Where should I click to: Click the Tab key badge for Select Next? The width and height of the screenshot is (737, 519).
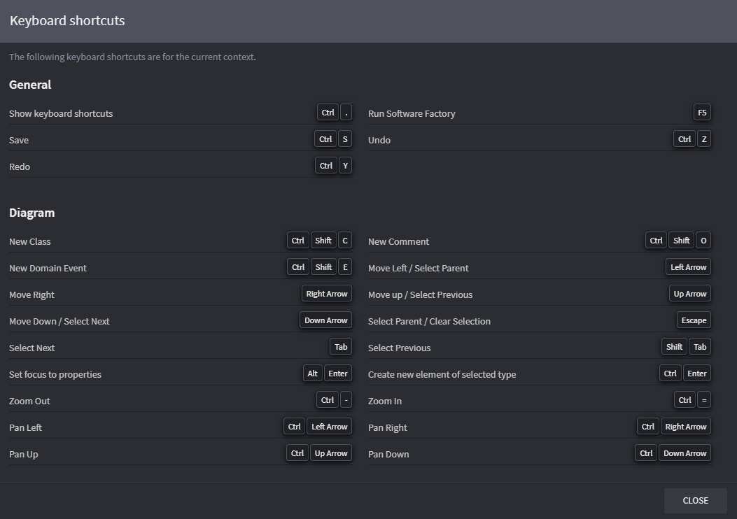coord(341,347)
